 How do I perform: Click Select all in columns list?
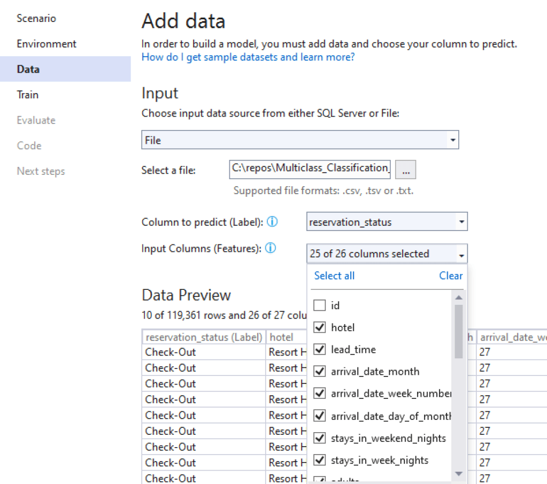[x=334, y=275]
